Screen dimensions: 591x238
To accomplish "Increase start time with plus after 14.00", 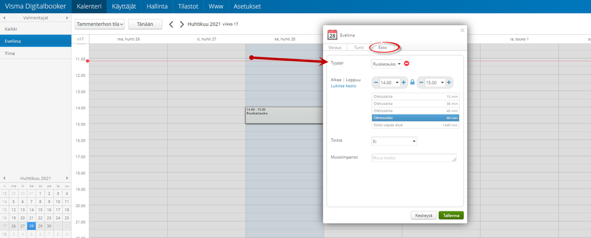I will 403,82.
